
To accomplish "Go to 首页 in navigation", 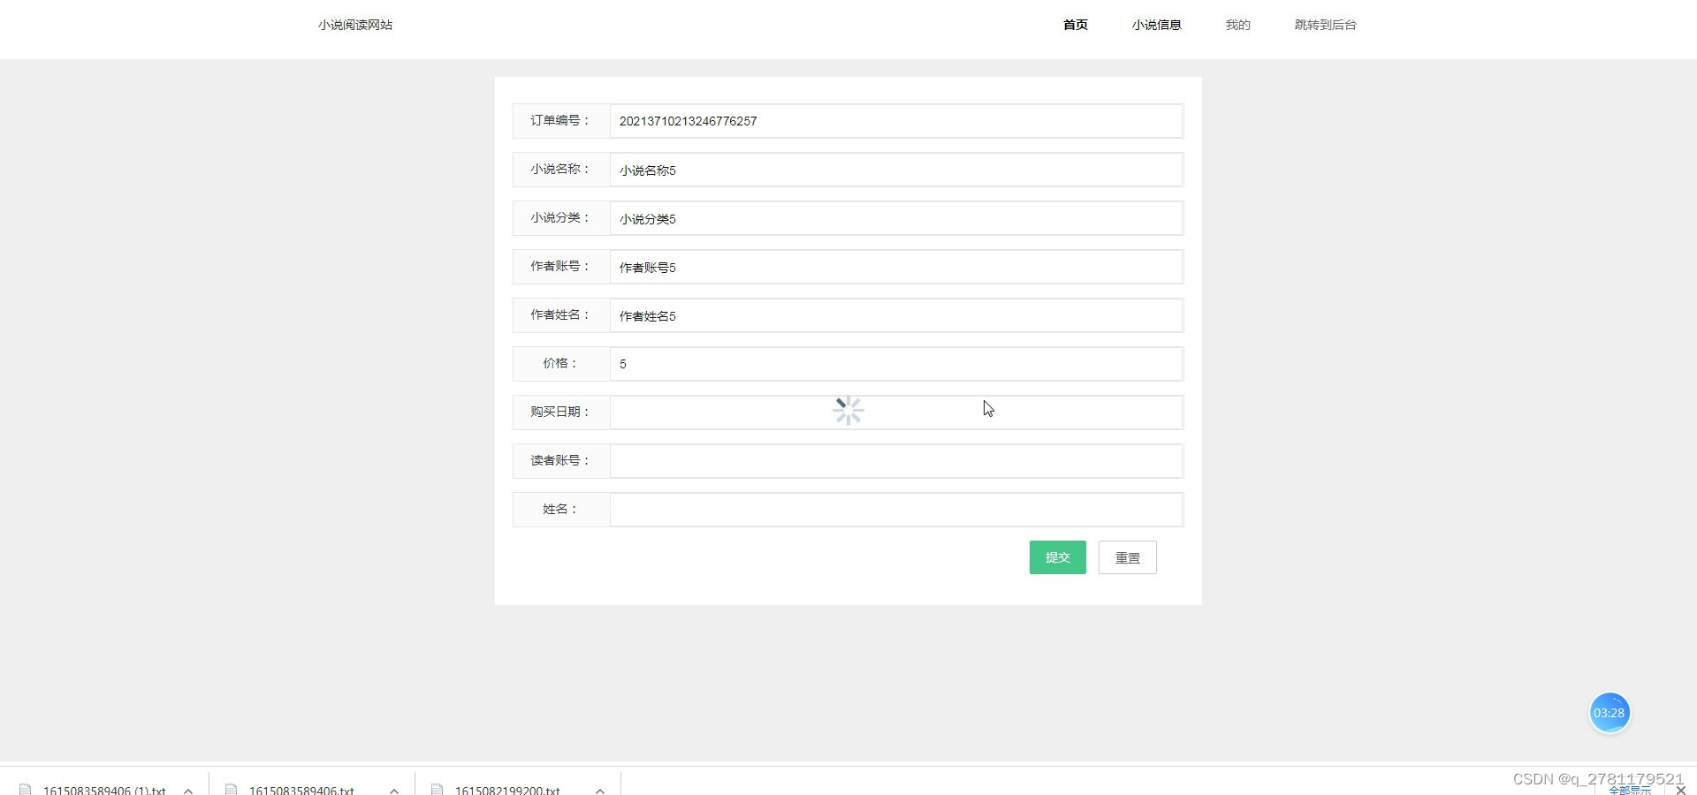I will 1076,25.
